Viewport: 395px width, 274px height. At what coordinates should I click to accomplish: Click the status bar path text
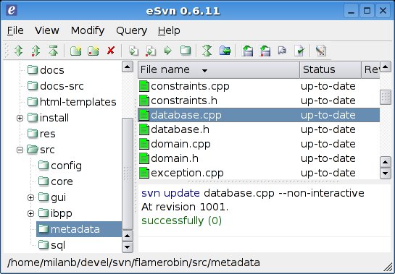pos(133,262)
